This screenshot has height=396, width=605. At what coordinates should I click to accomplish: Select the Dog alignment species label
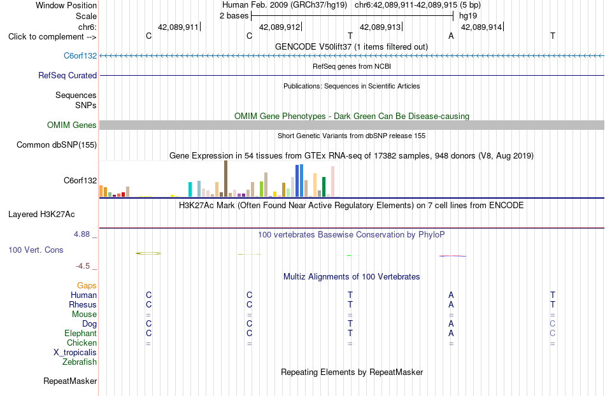click(89, 324)
